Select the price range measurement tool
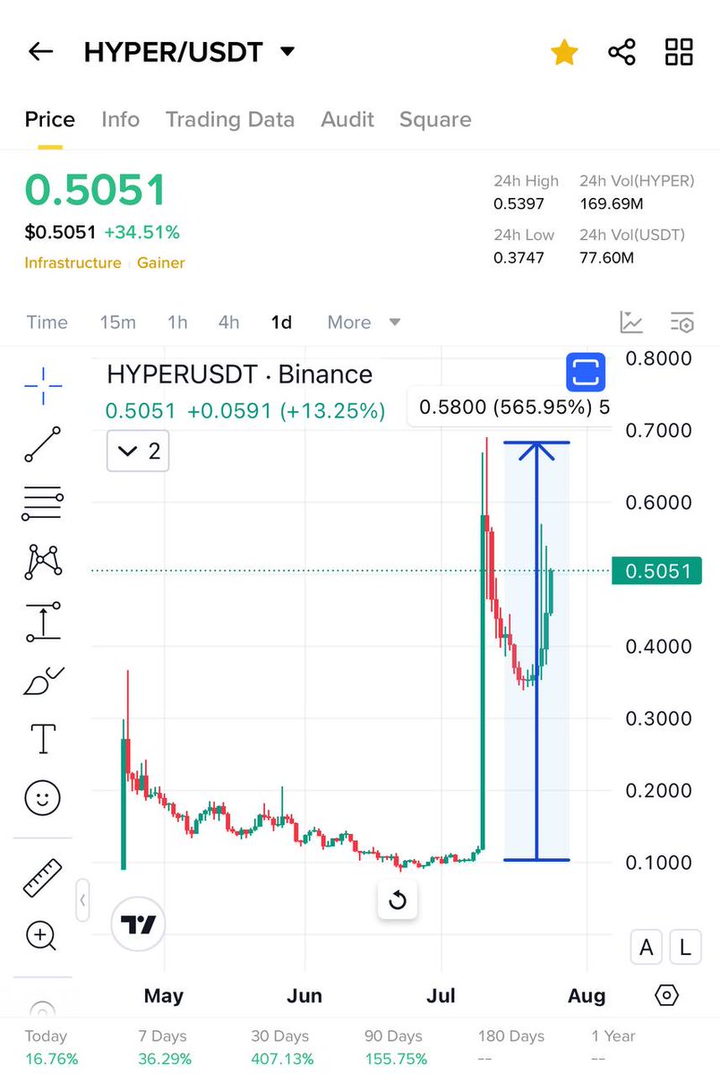 [x=43, y=622]
